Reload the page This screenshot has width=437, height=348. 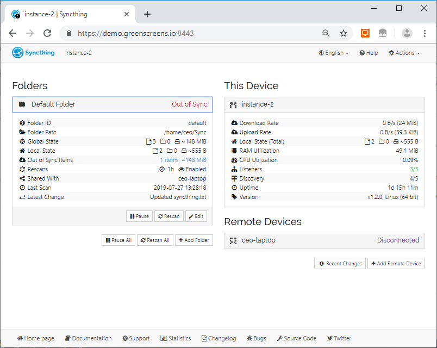[x=47, y=33]
